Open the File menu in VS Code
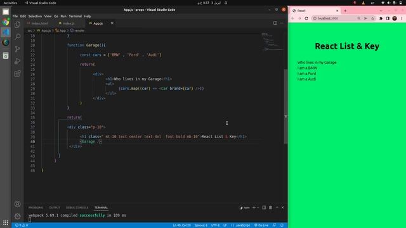406x228 pixels. (15, 16)
